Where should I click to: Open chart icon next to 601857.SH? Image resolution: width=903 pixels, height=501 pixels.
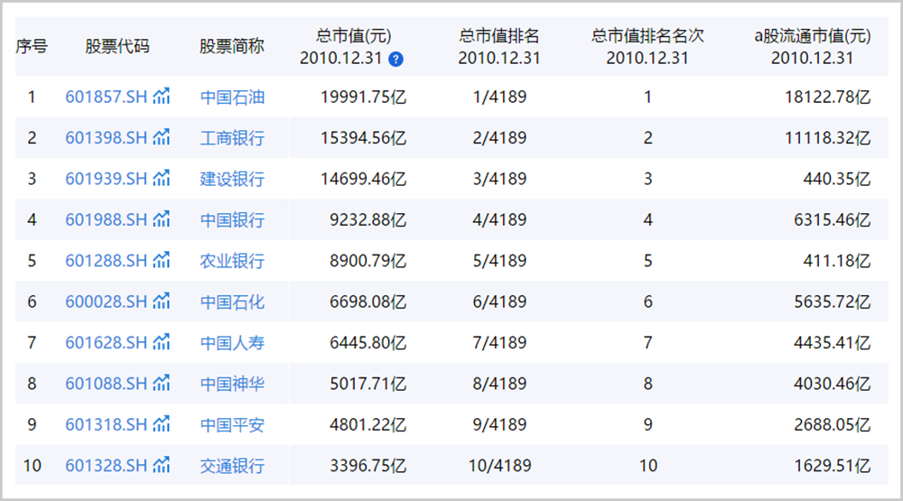(x=162, y=96)
